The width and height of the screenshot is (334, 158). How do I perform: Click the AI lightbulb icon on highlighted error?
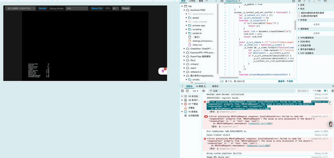330,102
